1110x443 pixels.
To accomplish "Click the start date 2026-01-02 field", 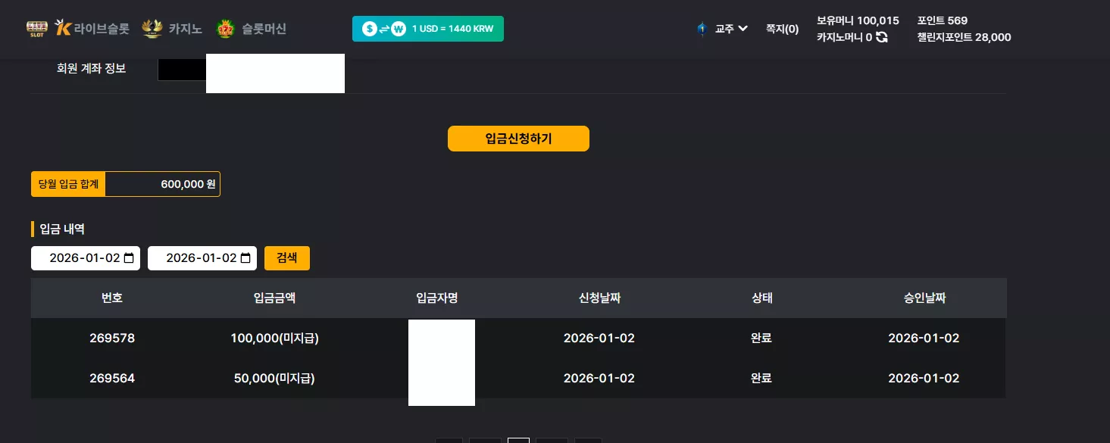I will [86, 258].
